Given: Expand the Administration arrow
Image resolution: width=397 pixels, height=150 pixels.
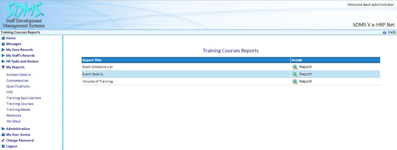Looking at the screenshot, I should (x=3, y=129).
